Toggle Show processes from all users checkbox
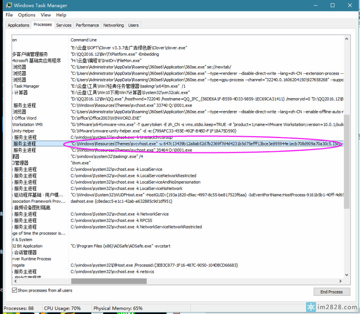 [15, 290]
